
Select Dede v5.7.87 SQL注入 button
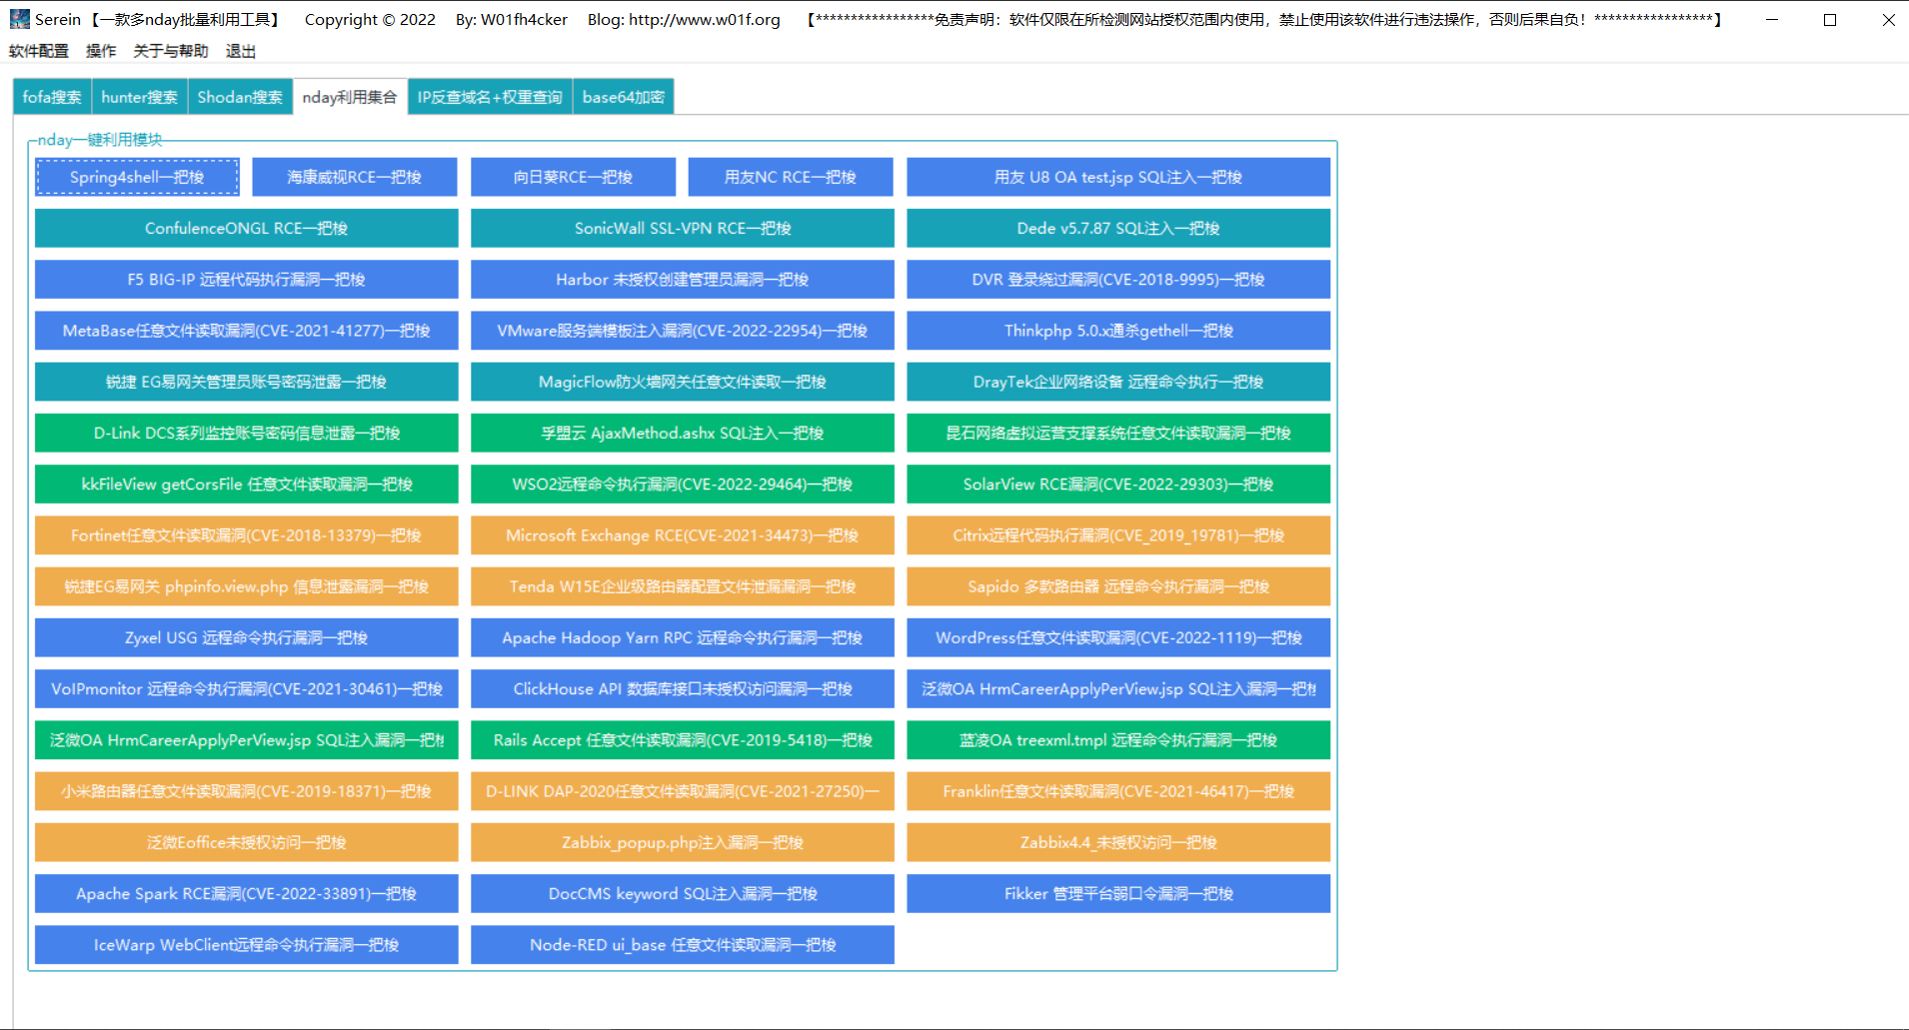(1118, 228)
